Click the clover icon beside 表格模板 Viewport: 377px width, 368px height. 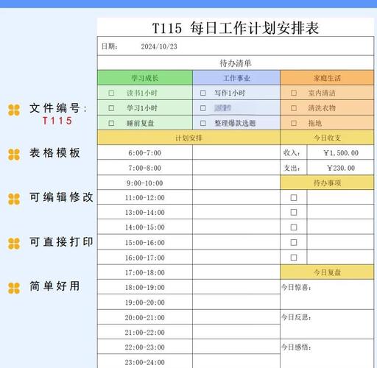tap(14, 155)
